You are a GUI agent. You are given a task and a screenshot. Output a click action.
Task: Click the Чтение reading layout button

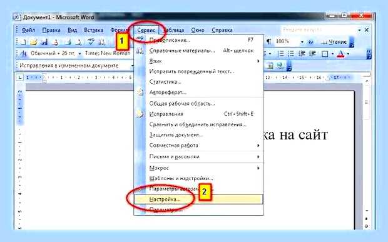334,42
